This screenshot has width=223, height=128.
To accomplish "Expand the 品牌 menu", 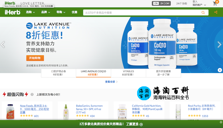I will 45,12.
